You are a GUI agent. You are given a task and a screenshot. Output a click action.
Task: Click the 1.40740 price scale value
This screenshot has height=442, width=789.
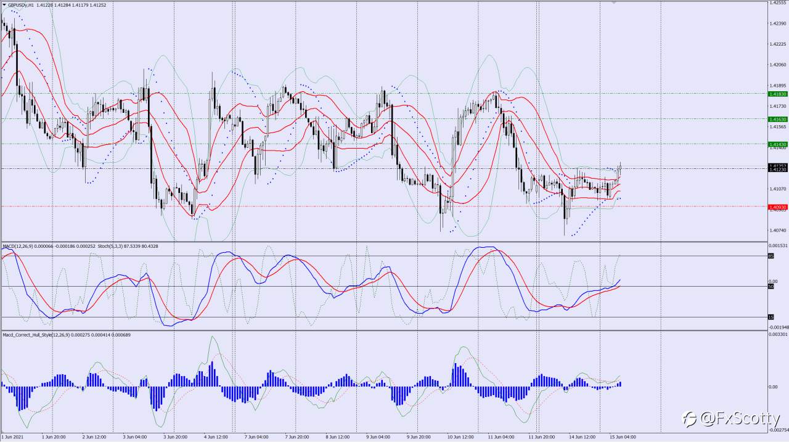point(778,230)
